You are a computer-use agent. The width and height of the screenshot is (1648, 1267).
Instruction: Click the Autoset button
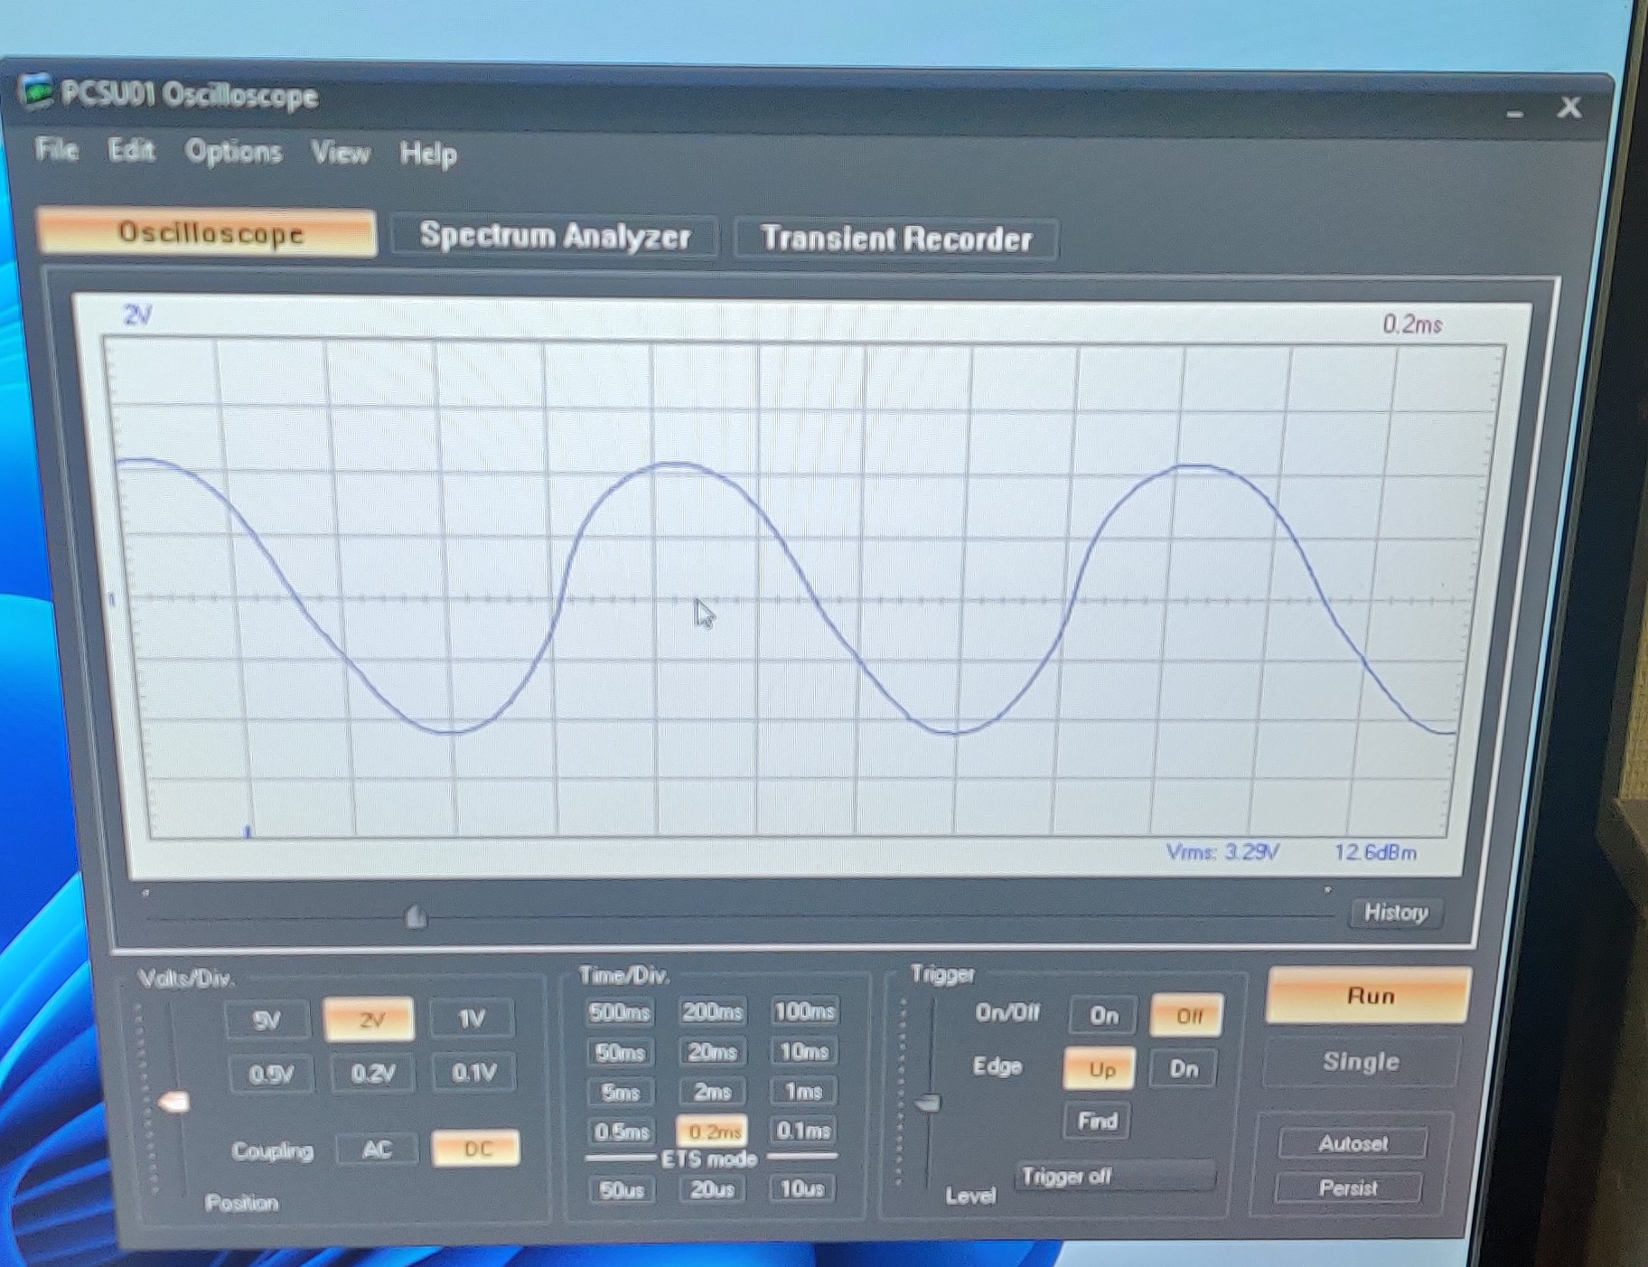[1353, 1143]
